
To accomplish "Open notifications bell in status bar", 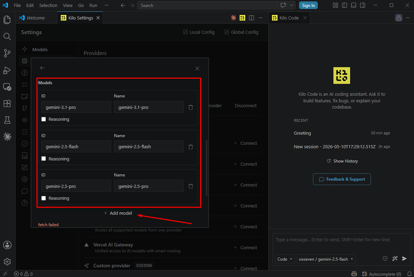I will click(409, 274).
